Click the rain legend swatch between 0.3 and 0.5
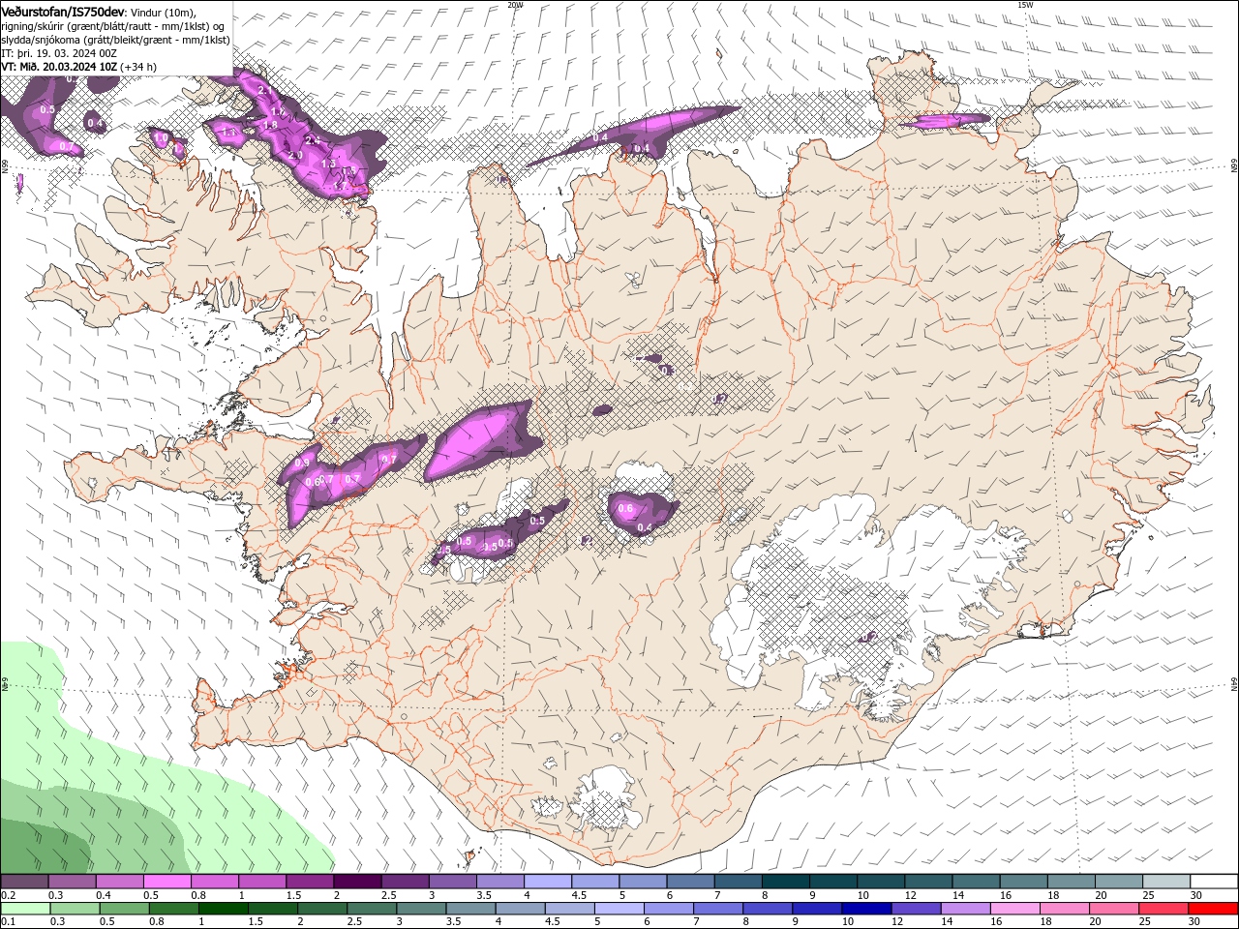 75,909
